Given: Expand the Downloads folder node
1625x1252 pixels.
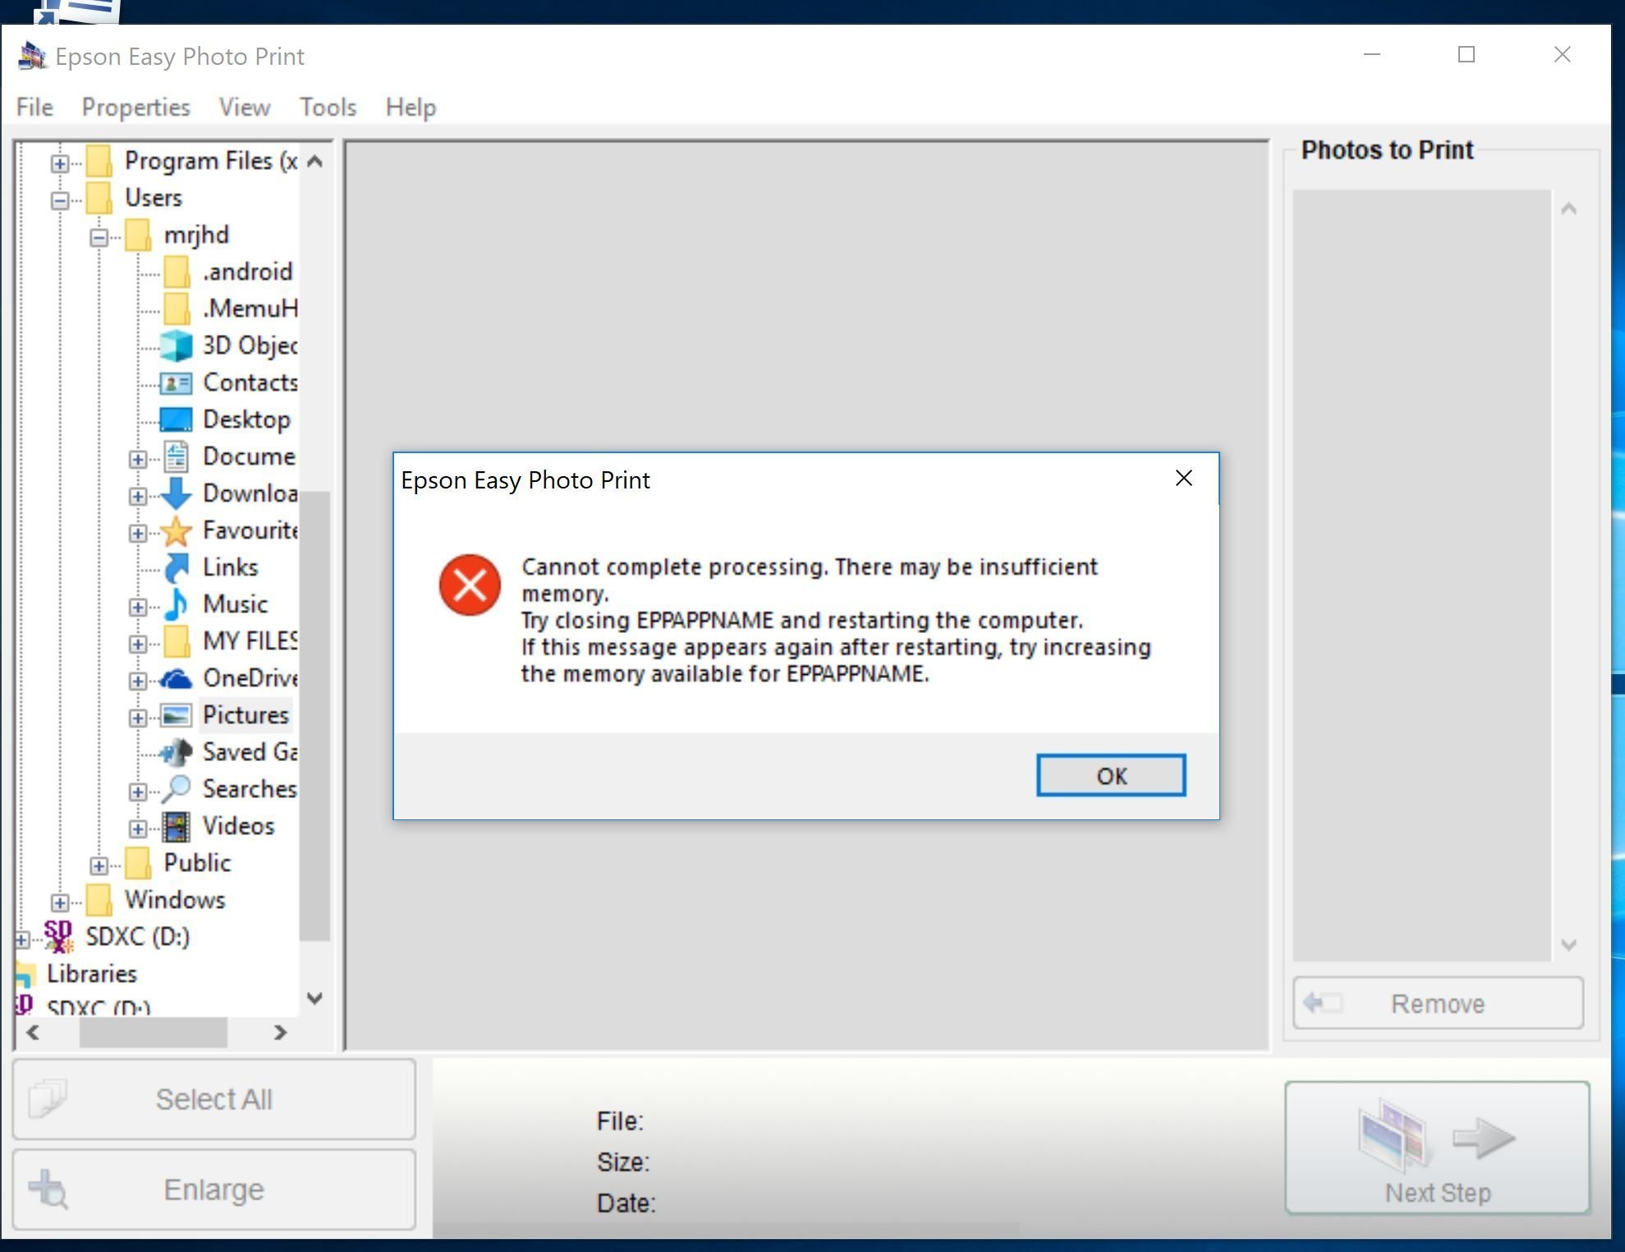Looking at the screenshot, I should point(138,496).
